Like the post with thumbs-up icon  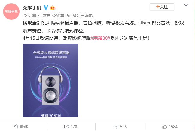[x=165, y=127]
